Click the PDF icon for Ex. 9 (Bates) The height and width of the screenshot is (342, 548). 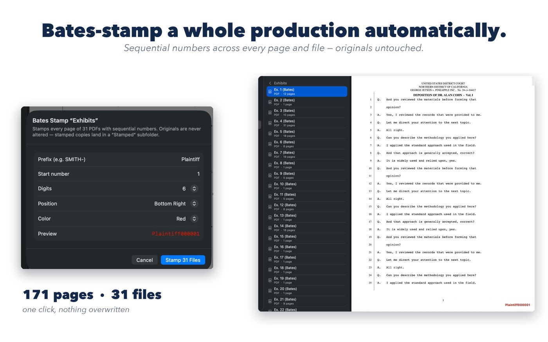pyautogui.click(x=270, y=175)
